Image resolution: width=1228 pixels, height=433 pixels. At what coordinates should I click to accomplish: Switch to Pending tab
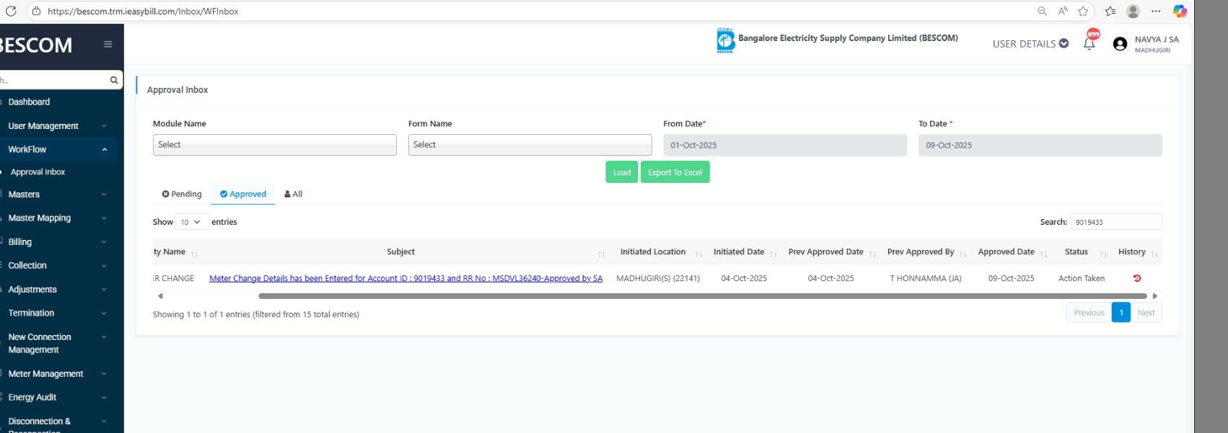(x=182, y=194)
